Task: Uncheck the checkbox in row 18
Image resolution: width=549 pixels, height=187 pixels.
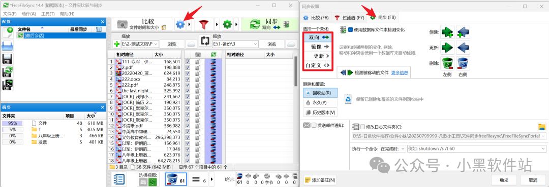Action: 188,161
